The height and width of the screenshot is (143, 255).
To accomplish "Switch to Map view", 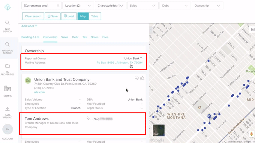I will (x=83, y=16).
